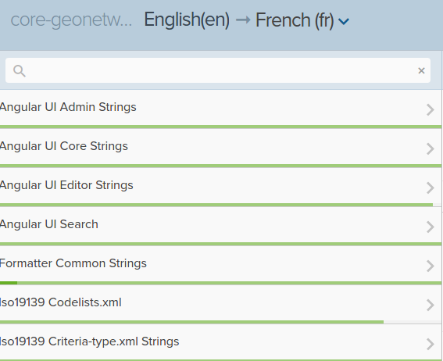The height and width of the screenshot is (361, 443).
Task: Clear the search box with the X
Action: click(421, 70)
